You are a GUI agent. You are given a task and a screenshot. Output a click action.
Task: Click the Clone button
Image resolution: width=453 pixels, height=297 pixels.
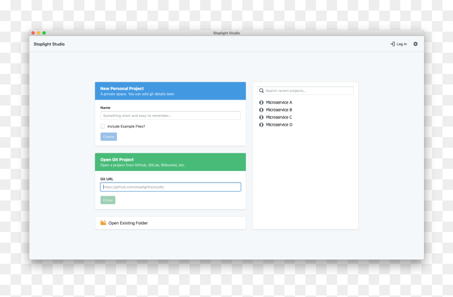click(108, 200)
